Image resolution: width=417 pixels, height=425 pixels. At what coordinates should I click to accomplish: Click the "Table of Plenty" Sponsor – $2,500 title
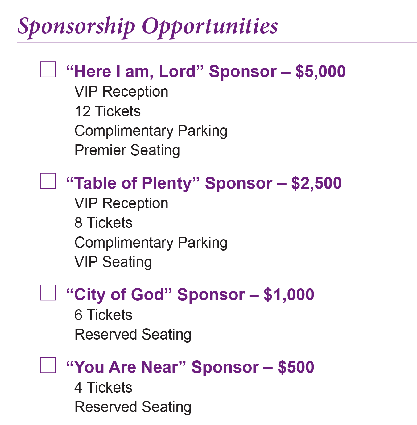[204, 183]
